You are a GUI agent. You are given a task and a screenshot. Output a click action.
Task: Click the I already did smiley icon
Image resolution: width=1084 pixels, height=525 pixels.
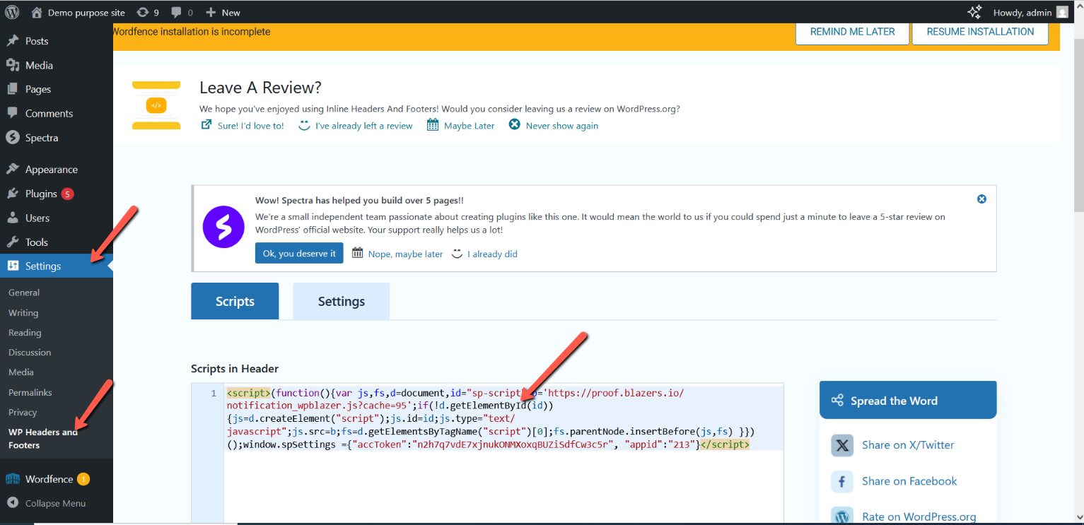[x=457, y=254]
